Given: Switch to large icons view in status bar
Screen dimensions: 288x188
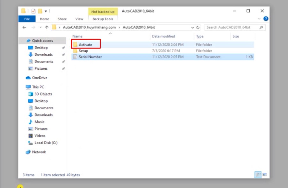Looking at the screenshot, I should 264,175.
